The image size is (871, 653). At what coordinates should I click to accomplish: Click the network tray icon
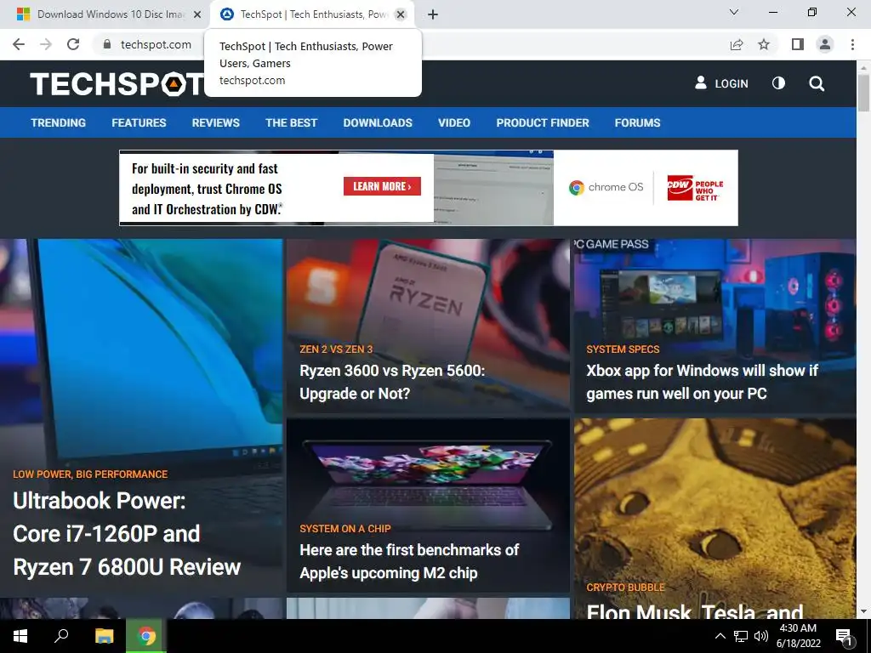741,636
